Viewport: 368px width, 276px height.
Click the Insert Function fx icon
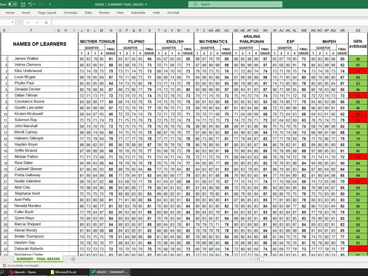tap(46, 22)
